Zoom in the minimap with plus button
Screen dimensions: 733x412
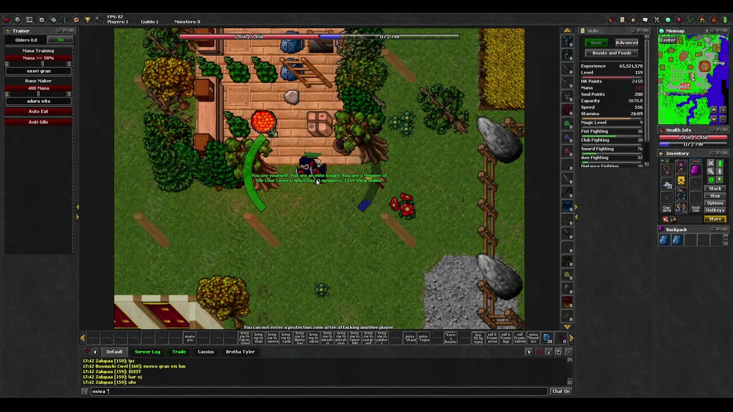723,110
